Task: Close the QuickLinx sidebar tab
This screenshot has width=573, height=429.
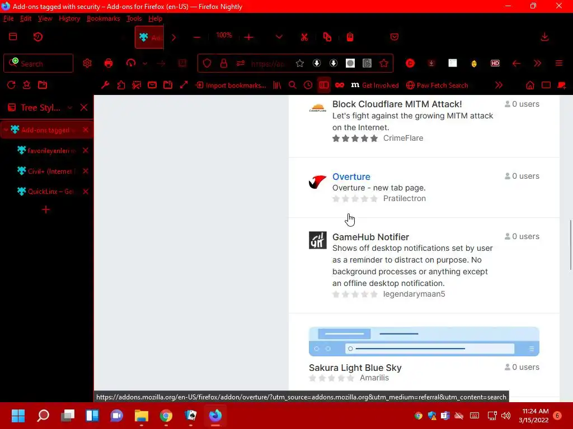Action: [86, 192]
